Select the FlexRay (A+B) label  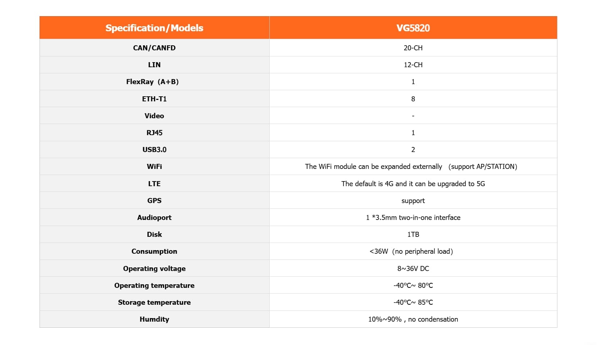152,82
